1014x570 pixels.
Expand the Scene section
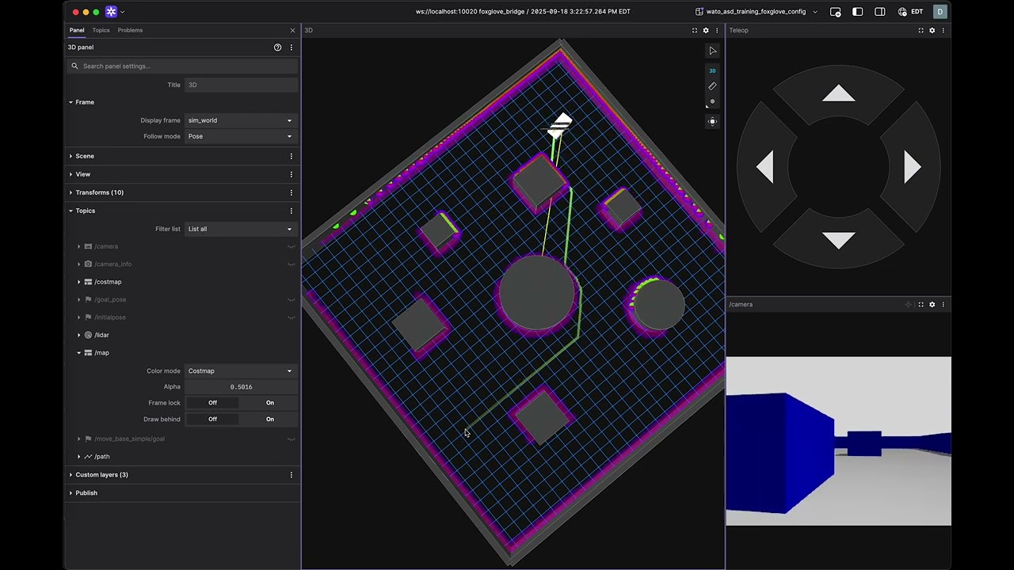tap(71, 156)
